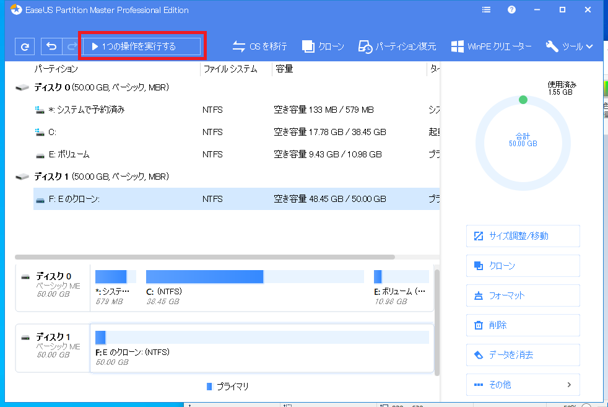Click the 削除 delete option
Viewport: 608px width, 407px height.
pos(523,325)
